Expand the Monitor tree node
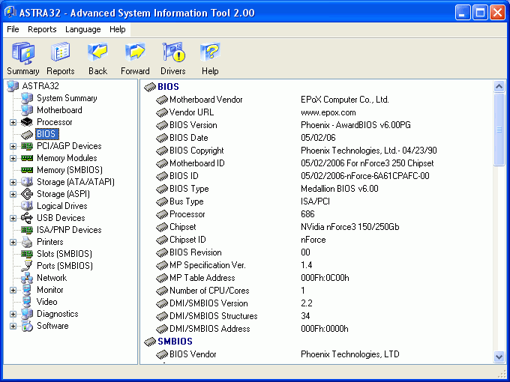Screen dimensions: 510x382 click(13, 290)
